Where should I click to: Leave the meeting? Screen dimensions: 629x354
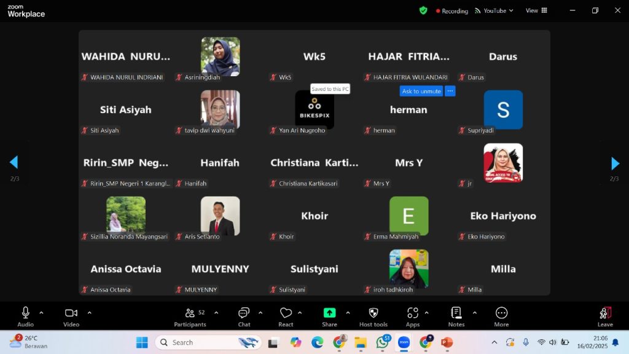(605, 316)
